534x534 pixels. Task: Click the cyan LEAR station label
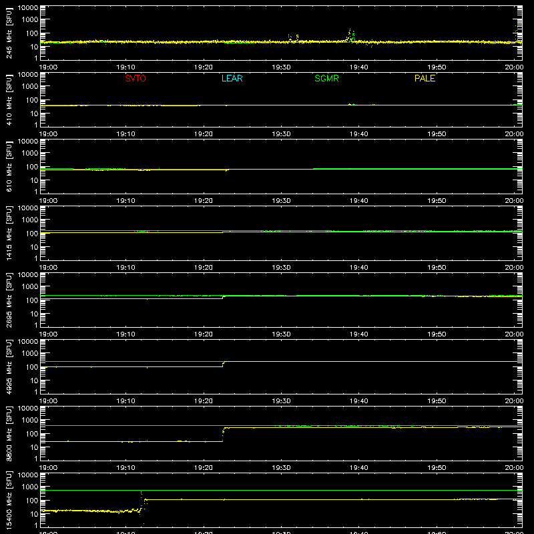pos(232,78)
